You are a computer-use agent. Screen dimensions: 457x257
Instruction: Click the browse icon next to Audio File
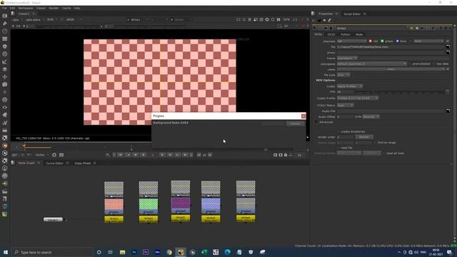coord(448,111)
